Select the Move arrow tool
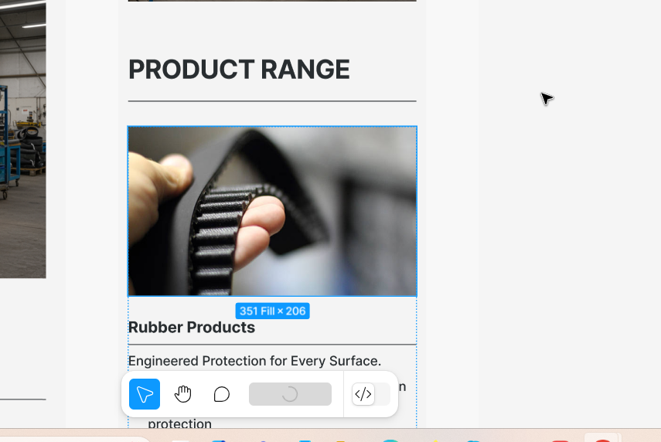Image resolution: width=661 pixels, height=442 pixels. 144,394
